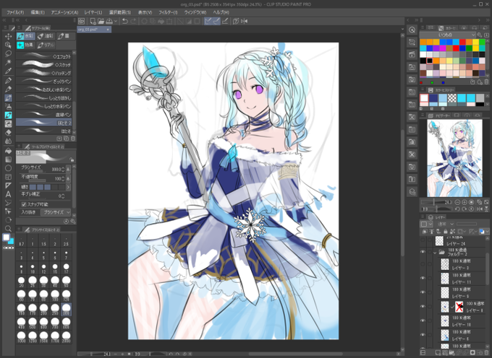Click the ブラシサイズ brush size slider
The width and height of the screenshot is (492, 358).
click(37, 172)
